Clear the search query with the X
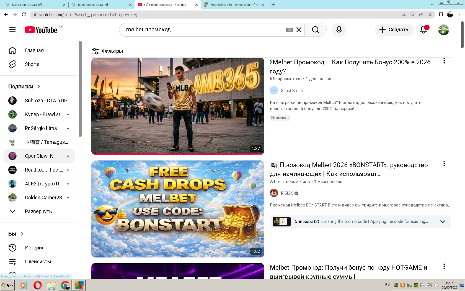This screenshot has height=291, width=465. pyautogui.click(x=299, y=30)
